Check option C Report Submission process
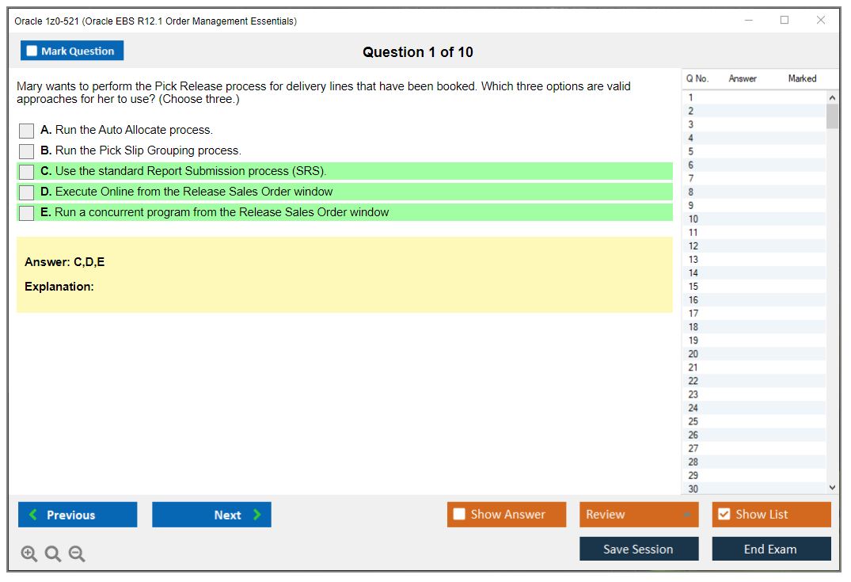 pyautogui.click(x=26, y=172)
